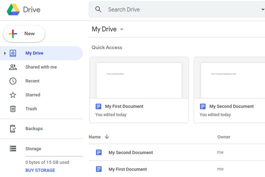Click the Storage icon
The image size is (265, 177).
pyautogui.click(x=13, y=148)
